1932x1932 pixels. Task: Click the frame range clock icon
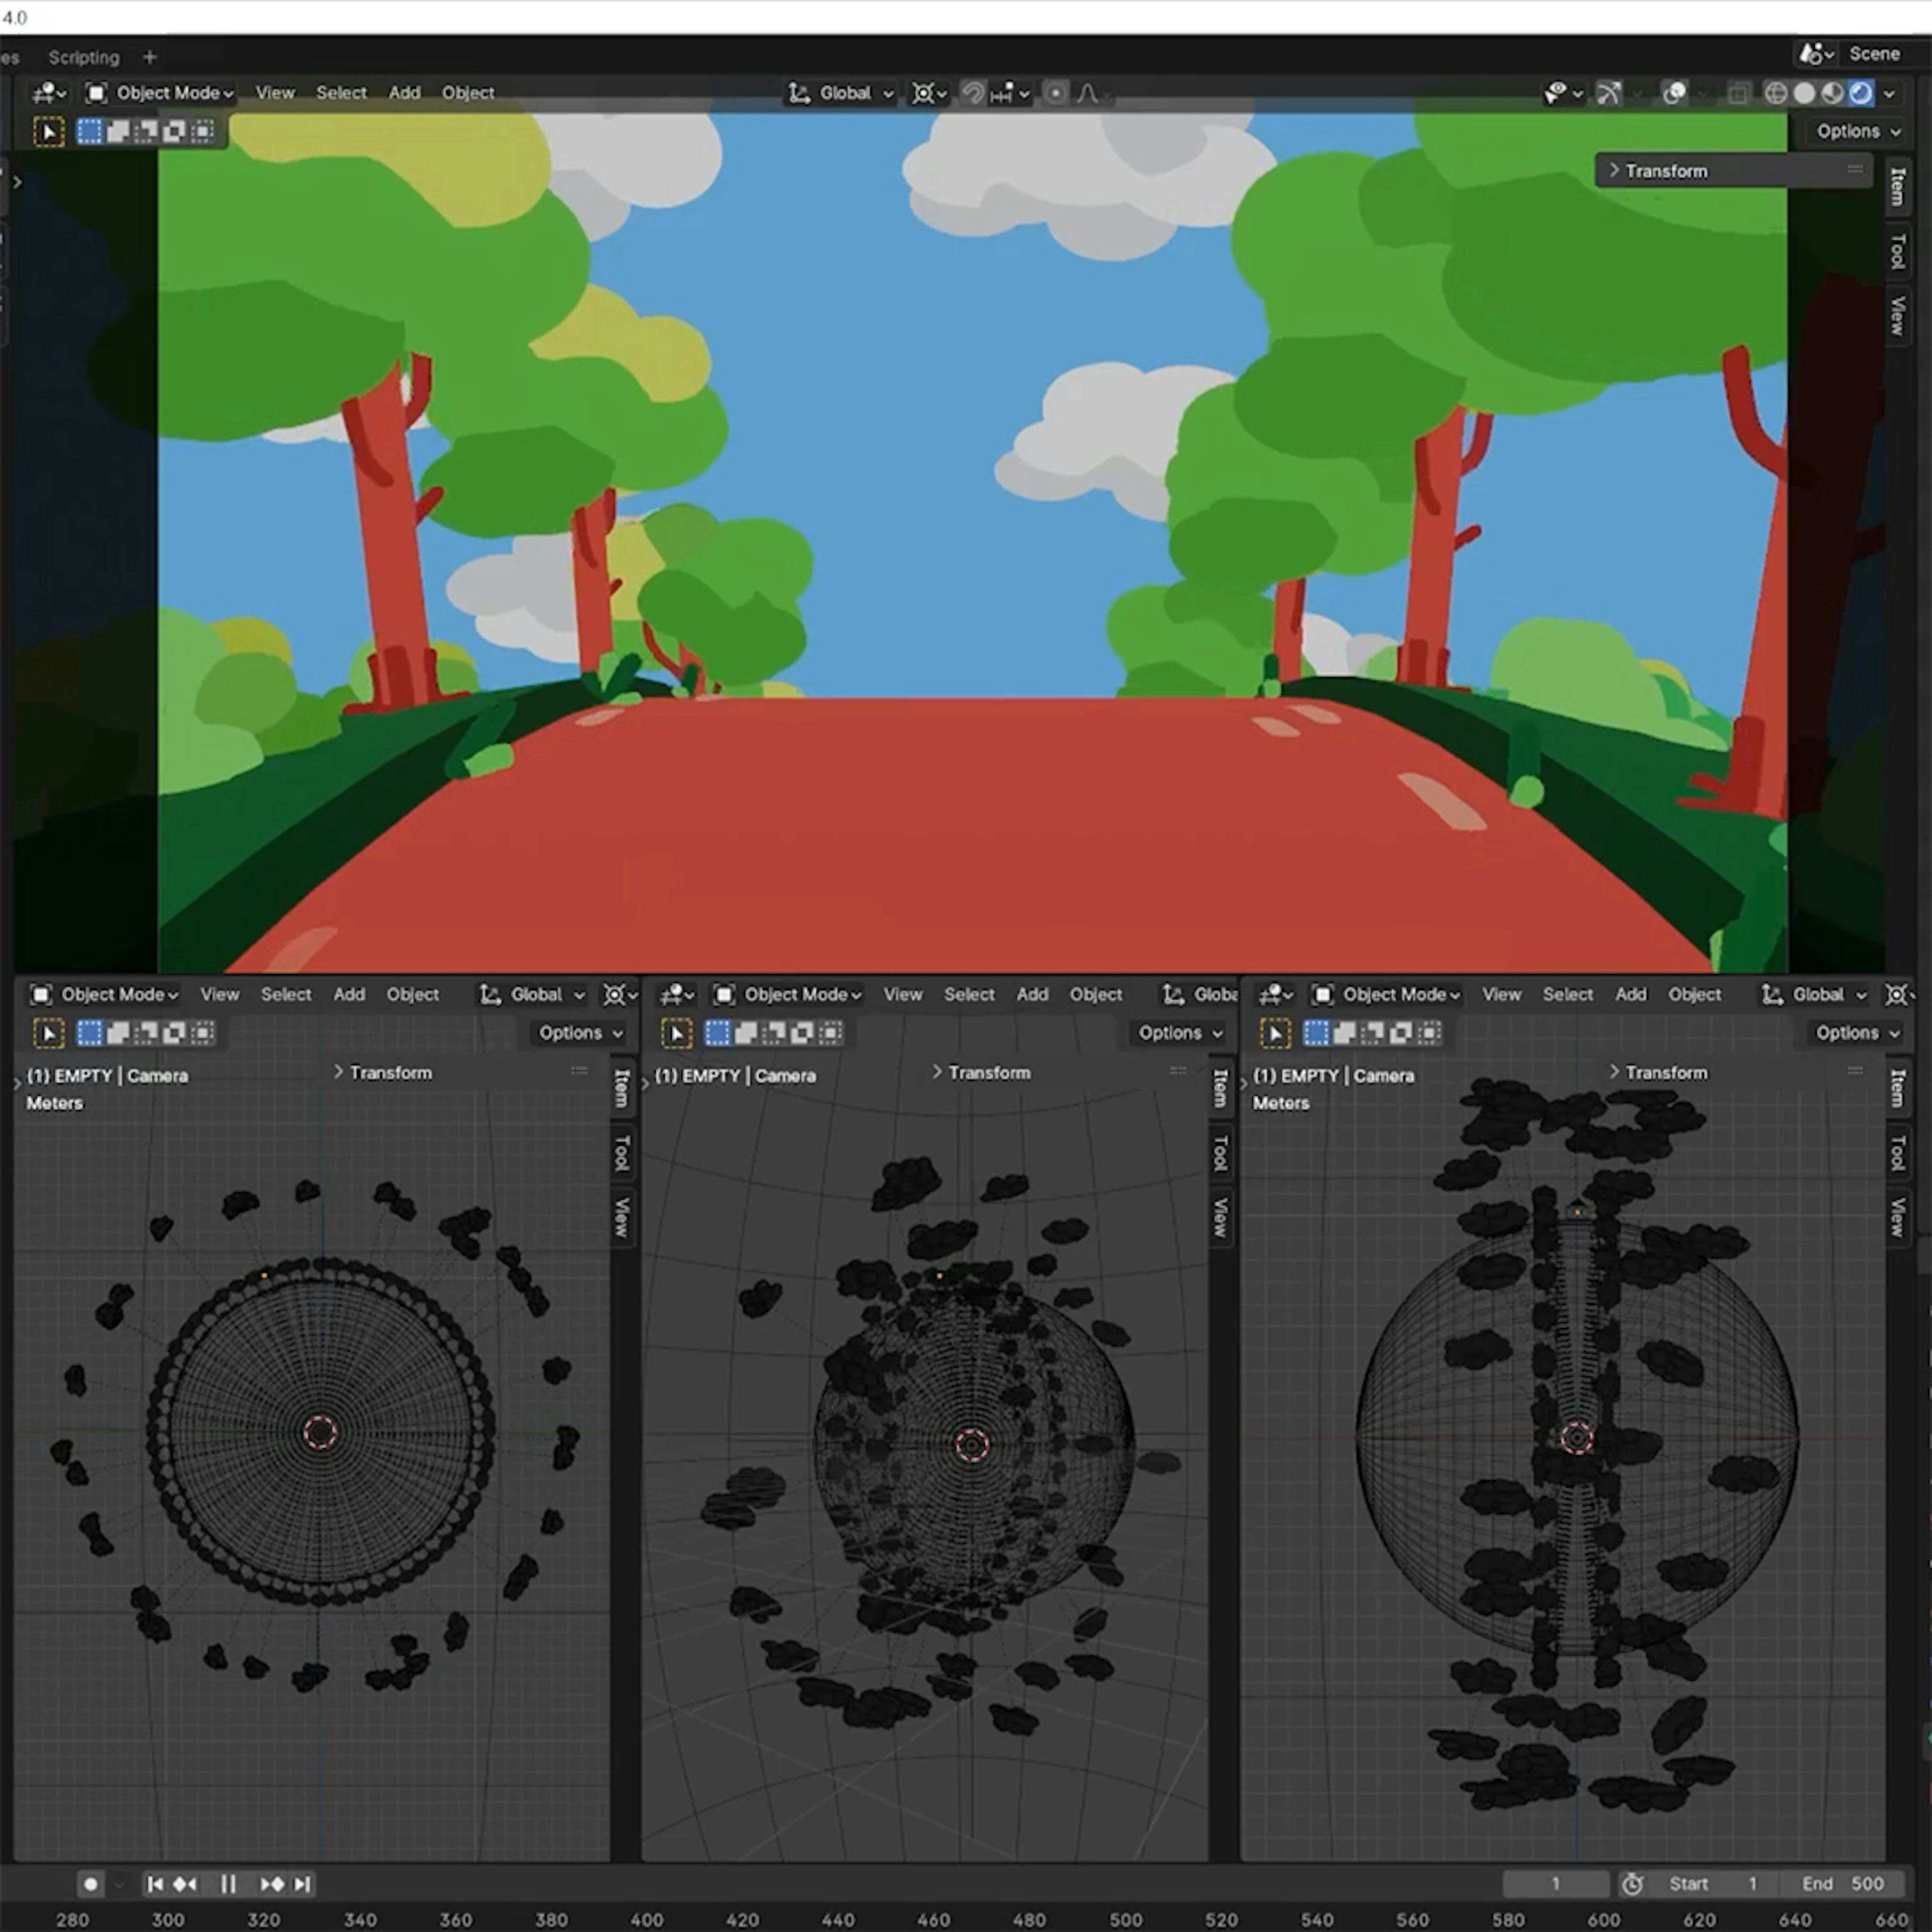[x=1632, y=1884]
